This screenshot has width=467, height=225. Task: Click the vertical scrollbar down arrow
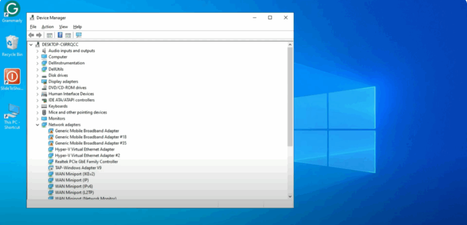click(290, 196)
